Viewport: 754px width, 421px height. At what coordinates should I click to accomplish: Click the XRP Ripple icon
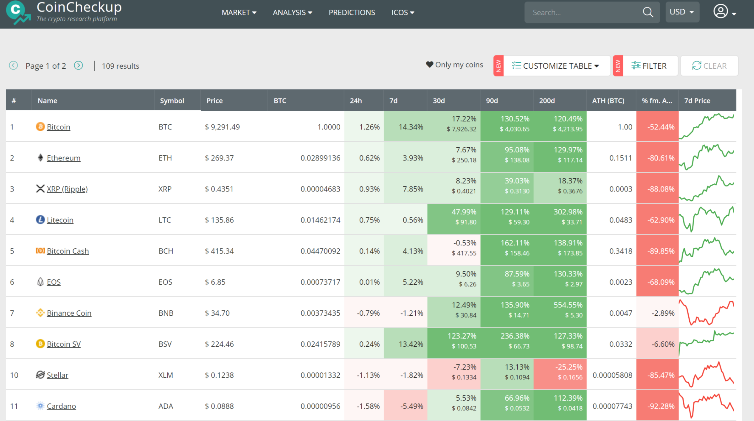coord(40,189)
